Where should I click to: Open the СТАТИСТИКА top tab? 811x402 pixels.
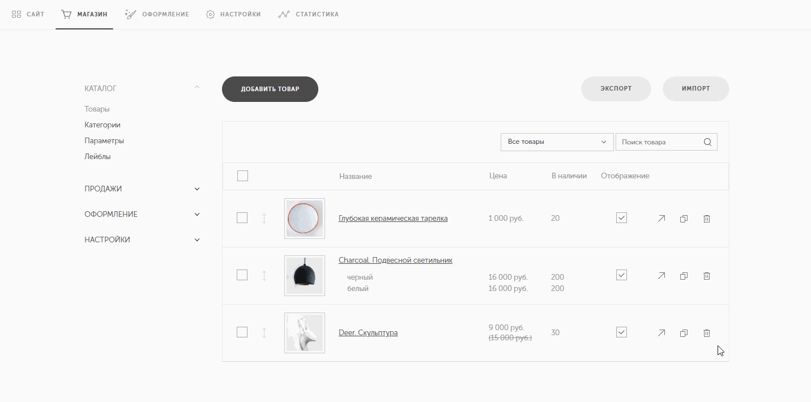[309, 14]
